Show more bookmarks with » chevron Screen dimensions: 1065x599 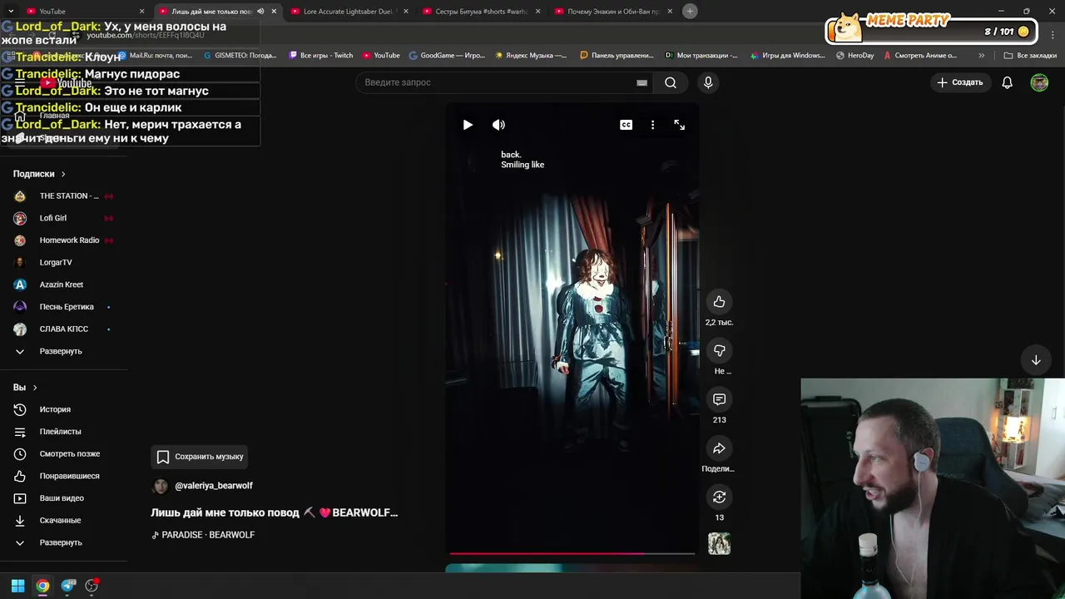pos(982,56)
